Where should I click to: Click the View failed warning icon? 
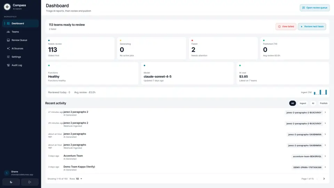click(279, 27)
